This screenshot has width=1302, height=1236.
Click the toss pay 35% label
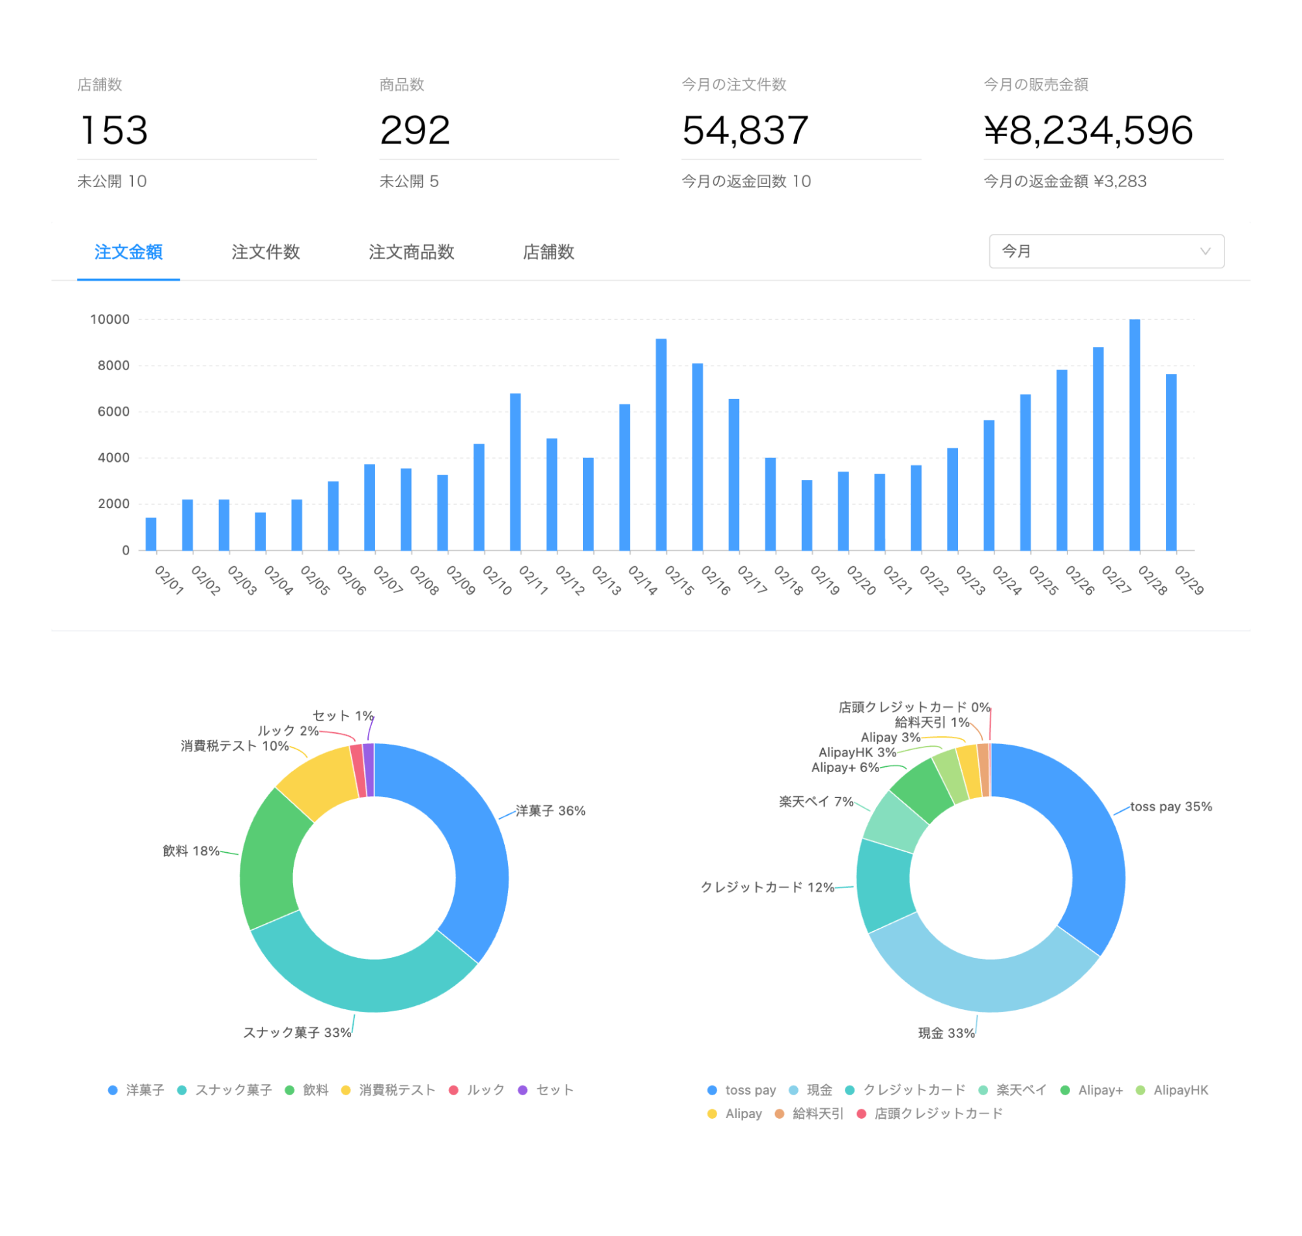1170,807
